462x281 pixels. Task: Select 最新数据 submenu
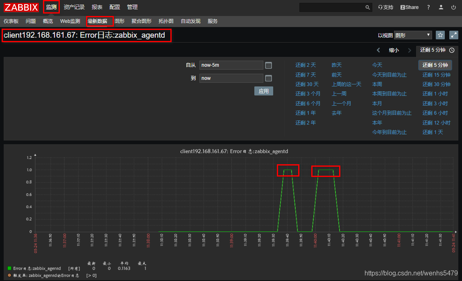tap(97, 21)
